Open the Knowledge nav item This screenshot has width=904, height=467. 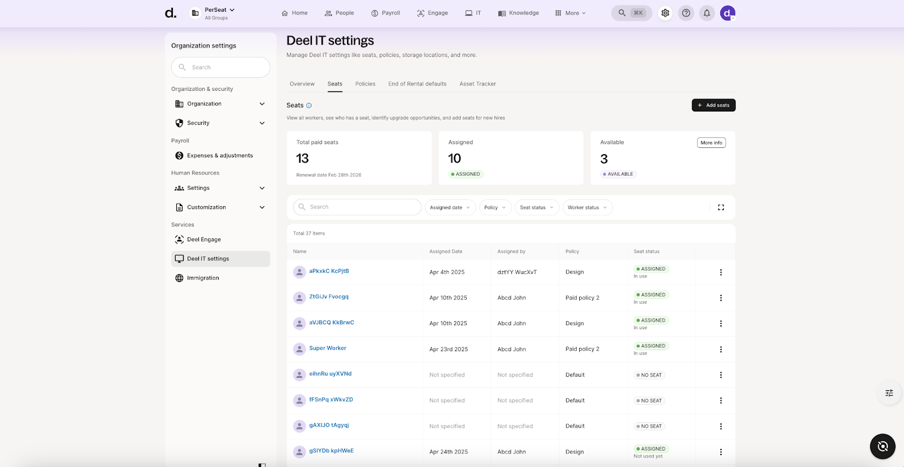coord(518,13)
